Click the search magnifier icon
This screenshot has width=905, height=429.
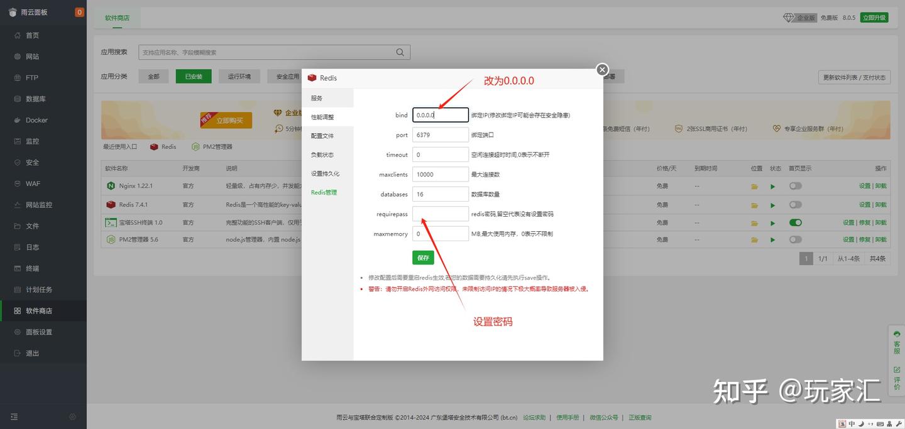point(400,52)
